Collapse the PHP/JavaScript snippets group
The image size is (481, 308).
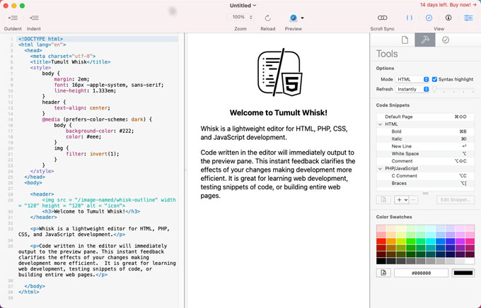coord(381,168)
